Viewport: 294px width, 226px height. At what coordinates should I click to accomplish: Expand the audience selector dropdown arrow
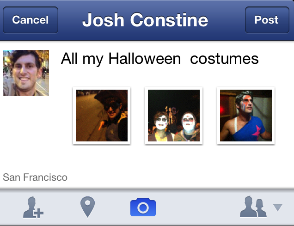tap(277, 208)
